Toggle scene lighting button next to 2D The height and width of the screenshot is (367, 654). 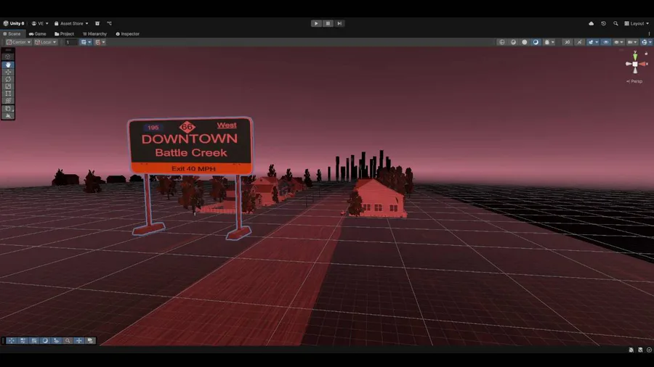[579, 42]
